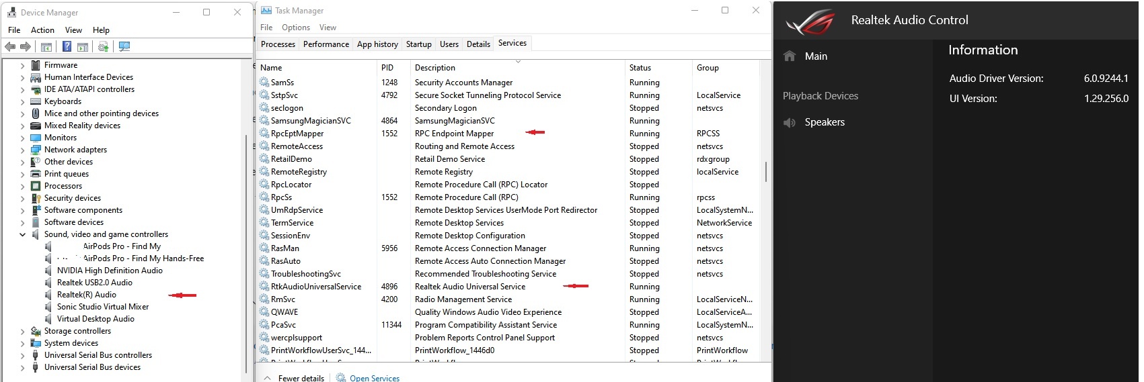
Task: Click the Back arrow in Device Manager toolbar
Action: [10, 46]
